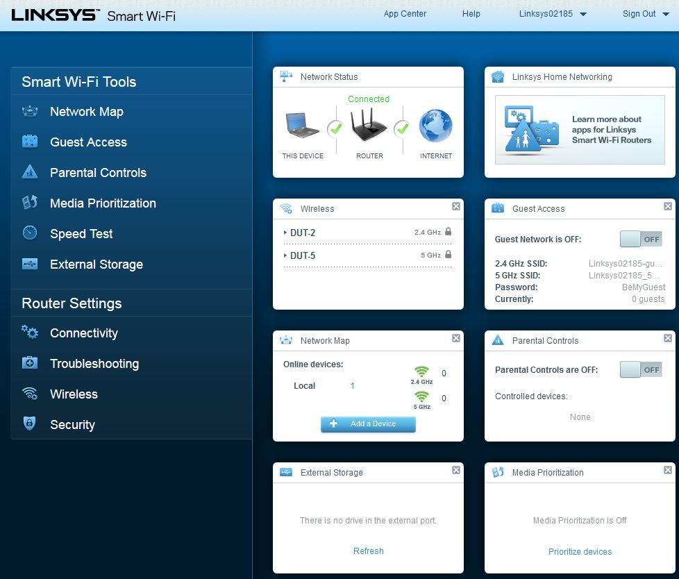Enable the Parental Controls switch

click(x=641, y=370)
